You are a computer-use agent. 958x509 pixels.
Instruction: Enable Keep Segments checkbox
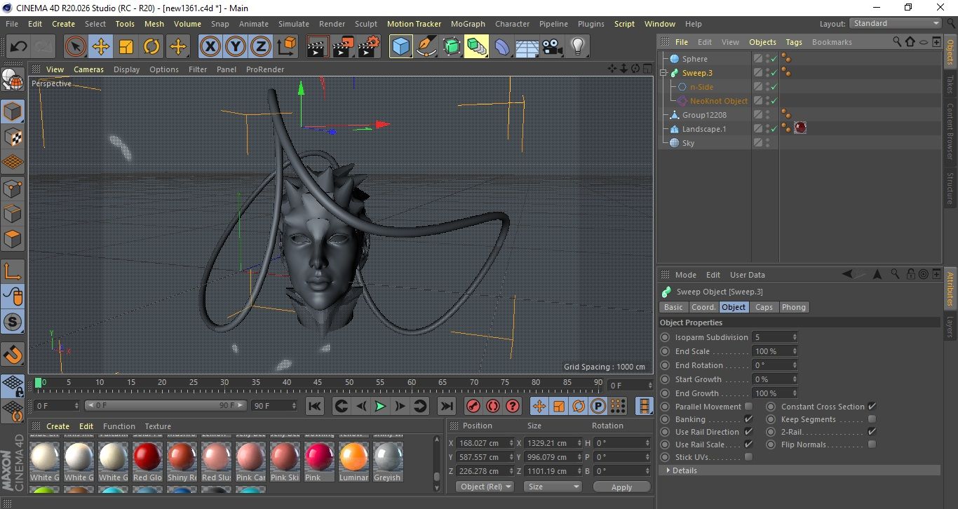click(x=872, y=419)
